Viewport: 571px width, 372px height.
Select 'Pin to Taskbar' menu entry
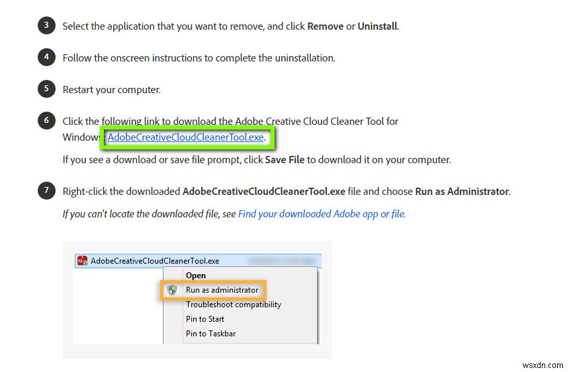point(210,334)
